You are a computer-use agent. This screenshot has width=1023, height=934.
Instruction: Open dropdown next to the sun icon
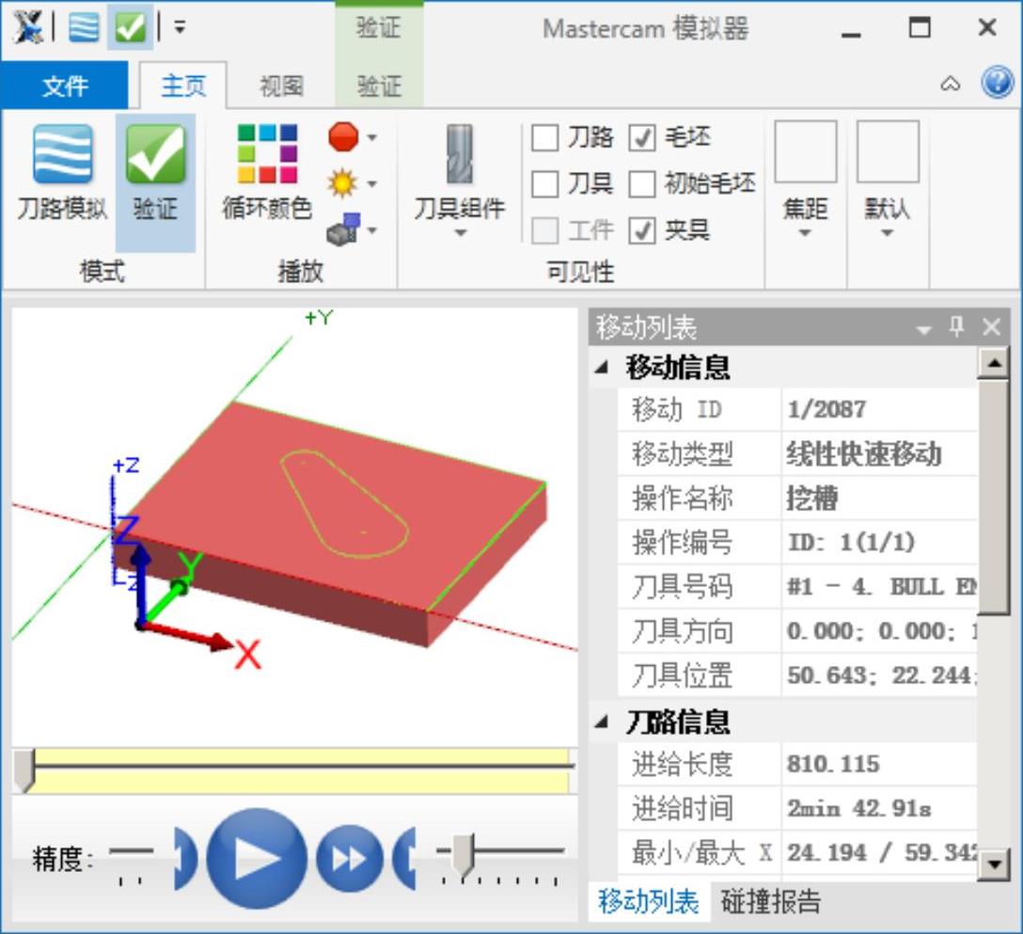click(372, 184)
